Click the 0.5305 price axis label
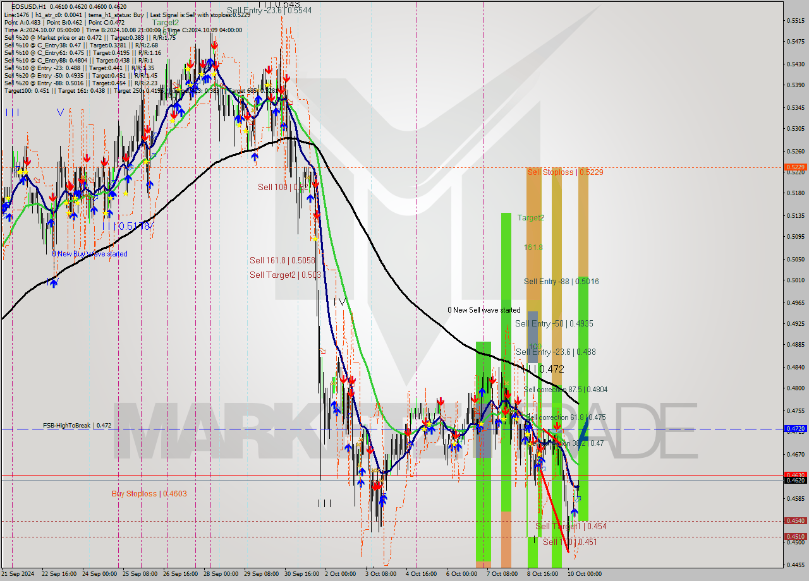Image resolution: width=809 pixels, height=581 pixels. tap(796, 129)
